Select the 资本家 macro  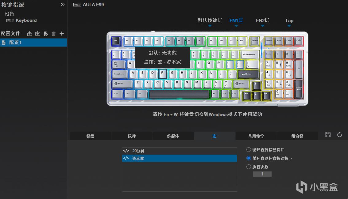(179, 158)
